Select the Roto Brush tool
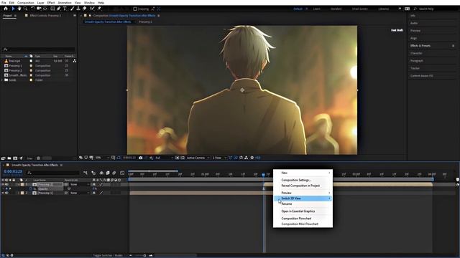Image resolution: width=460 pixels, height=258 pixels. pyautogui.click(x=92, y=9)
